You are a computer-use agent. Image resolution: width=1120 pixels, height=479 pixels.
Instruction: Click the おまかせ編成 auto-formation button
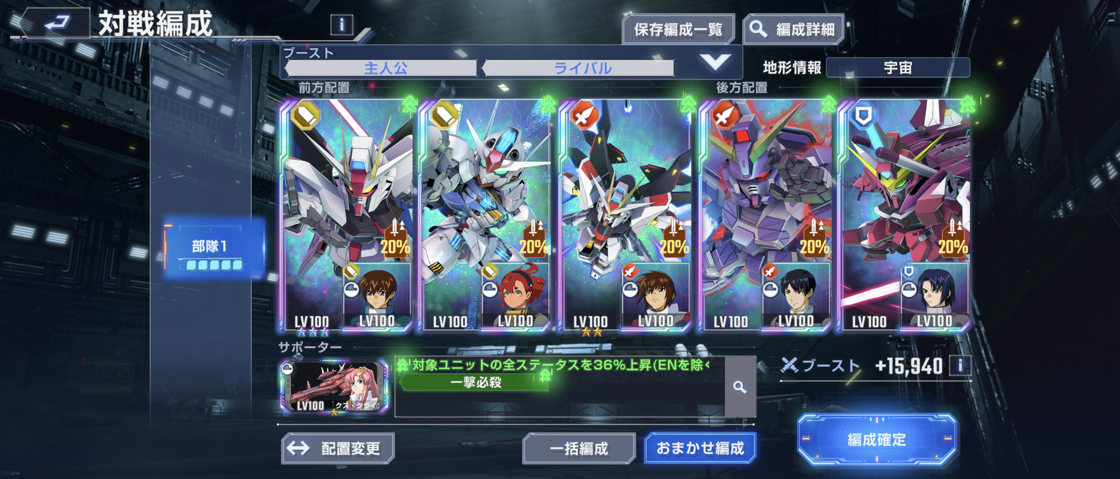point(700,448)
